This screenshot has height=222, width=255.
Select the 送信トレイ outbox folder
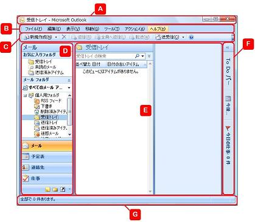pyautogui.click(x=46, y=123)
